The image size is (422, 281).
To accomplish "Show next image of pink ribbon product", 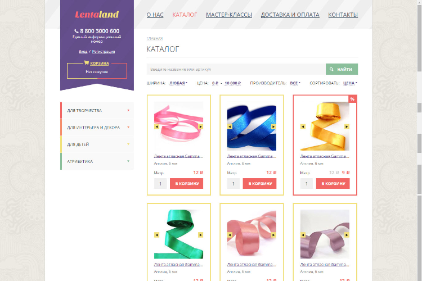I will point(200,126).
